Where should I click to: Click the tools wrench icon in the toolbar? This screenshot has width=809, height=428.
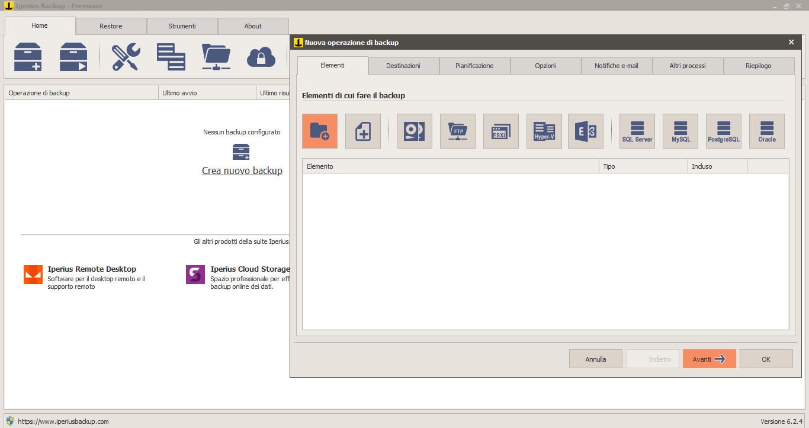tap(126, 57)
